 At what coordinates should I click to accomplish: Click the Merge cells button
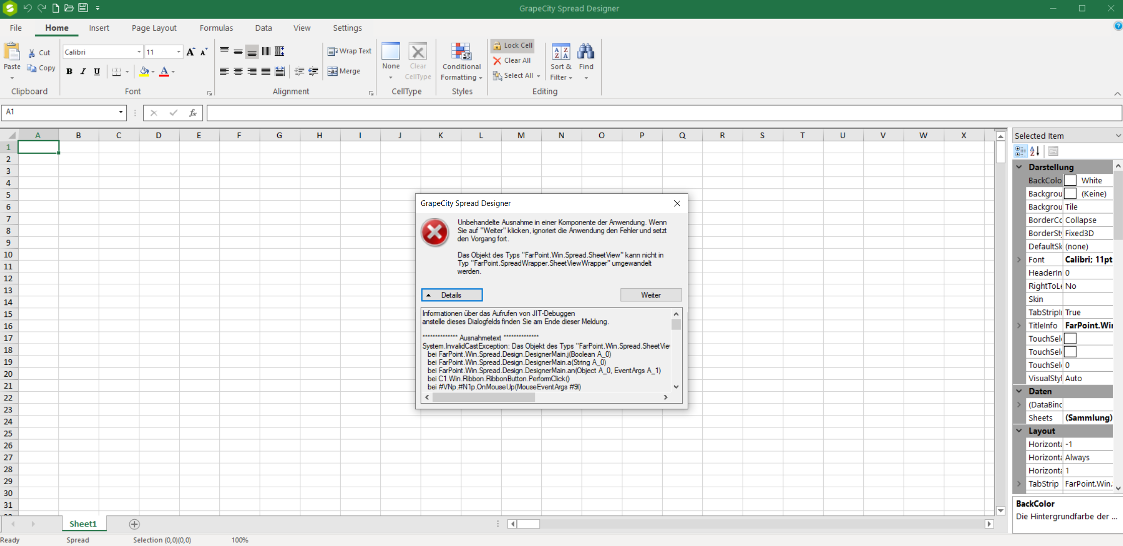(344, 71)
